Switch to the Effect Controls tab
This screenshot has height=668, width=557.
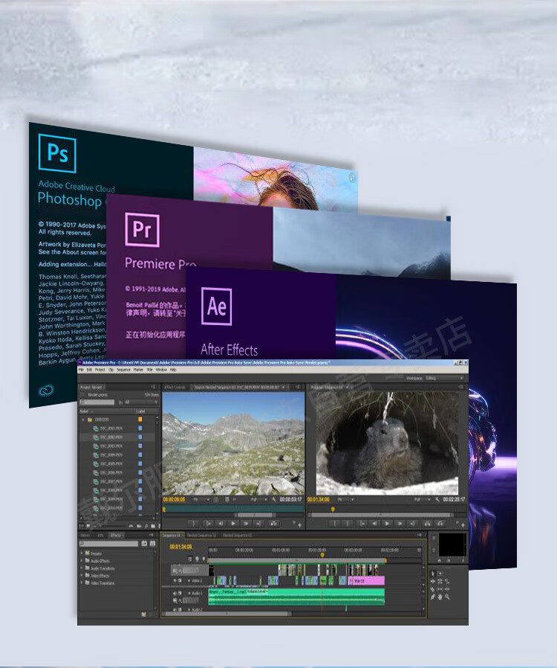tap(175, 388)
